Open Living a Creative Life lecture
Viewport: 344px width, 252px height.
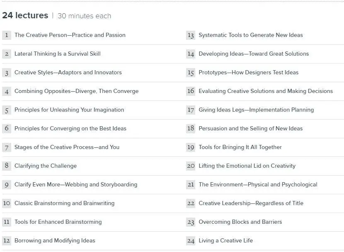pyautogui.click(x=225, y=240)
